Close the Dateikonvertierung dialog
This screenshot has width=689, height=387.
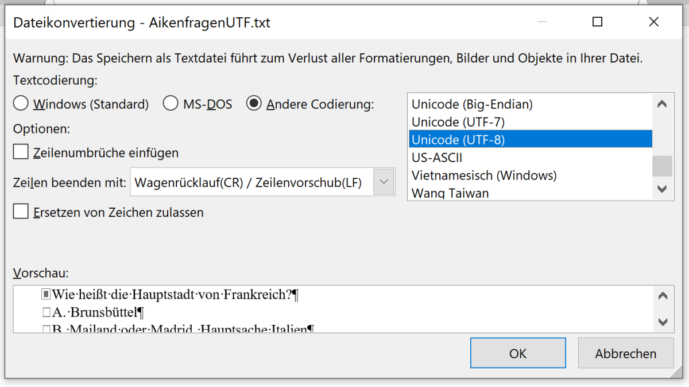tap(653, 22)
